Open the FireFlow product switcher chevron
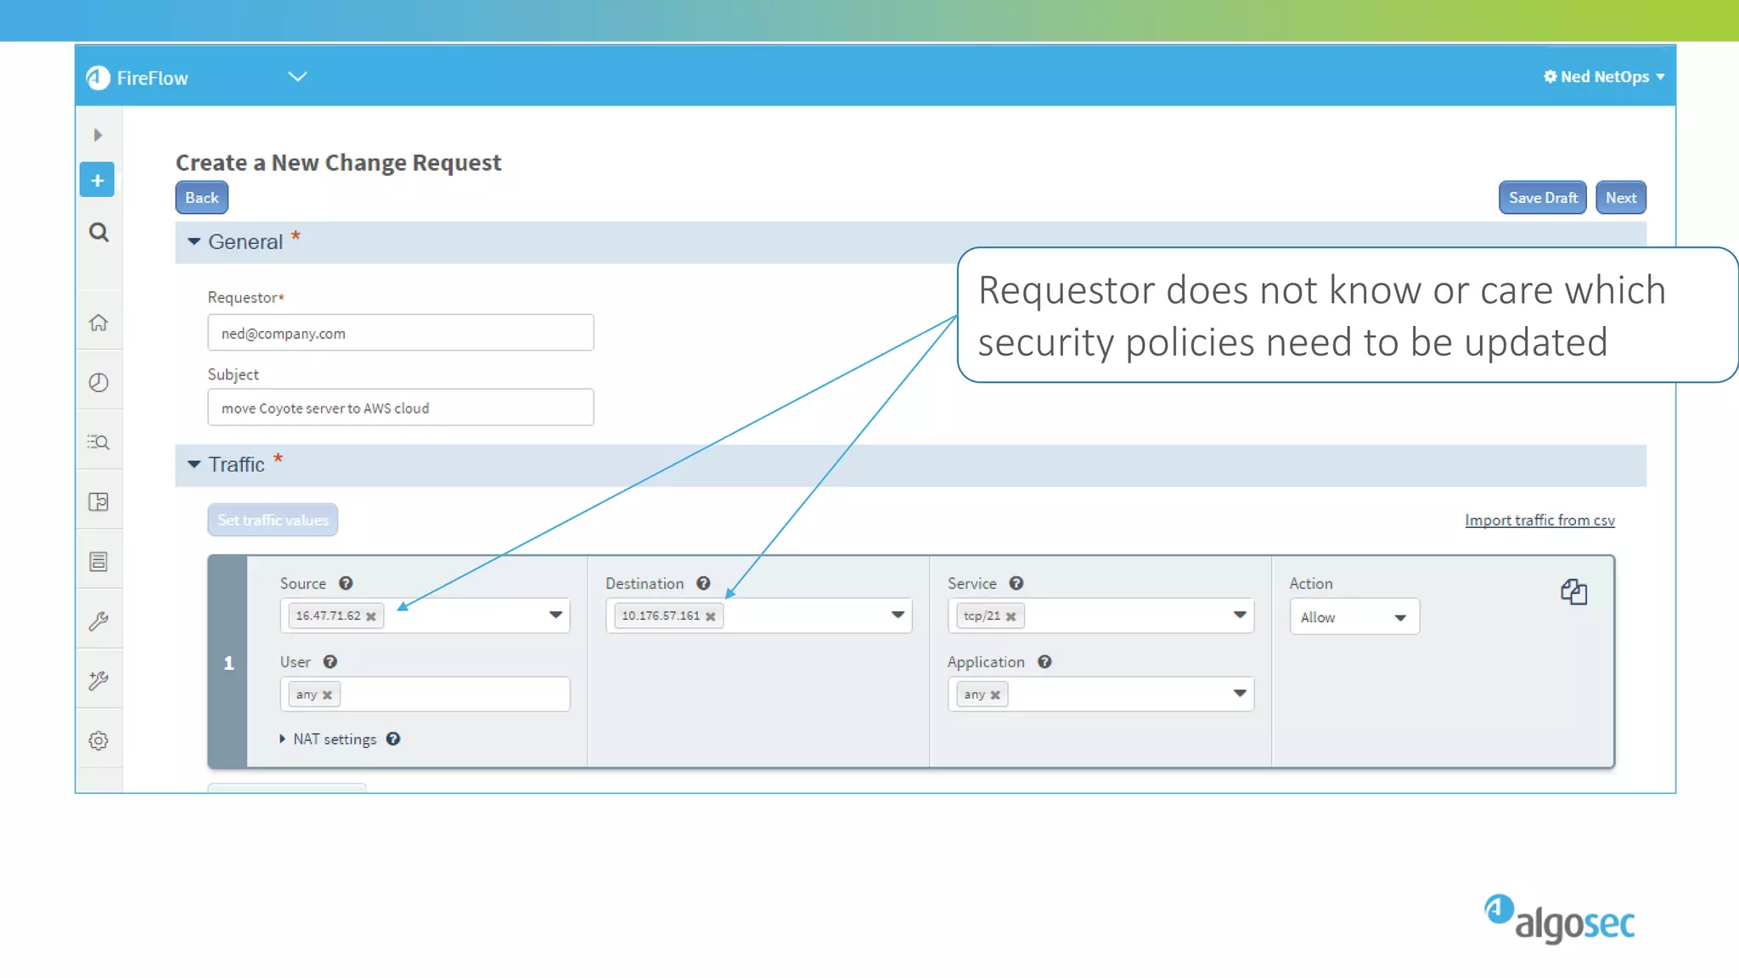Image resolution: width=1739 pixels, height=978 pixels. (x=297, y=76)
